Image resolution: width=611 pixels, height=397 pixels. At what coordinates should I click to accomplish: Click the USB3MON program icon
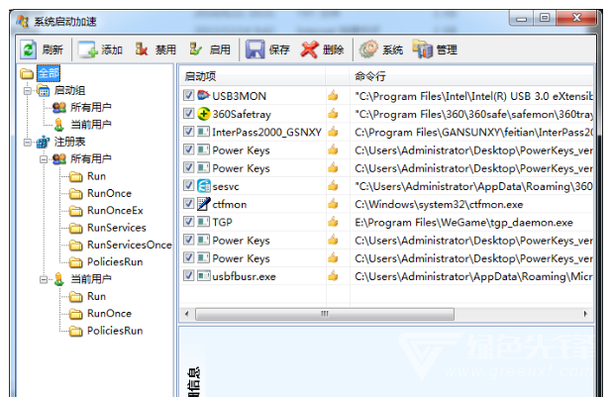click(203, 95)
